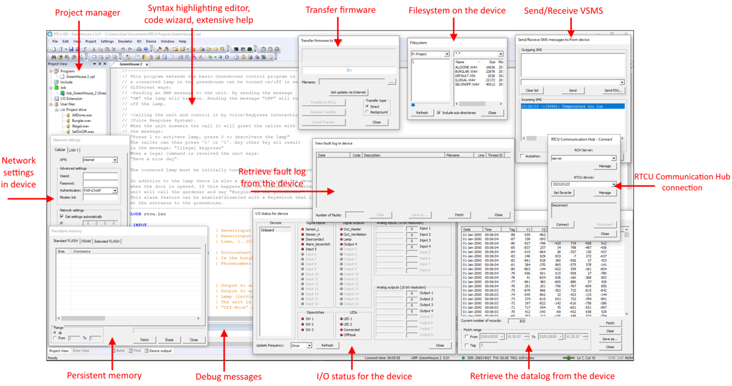
Task: Select the From range radio in Persistent memory
Action: pos(55,338)
